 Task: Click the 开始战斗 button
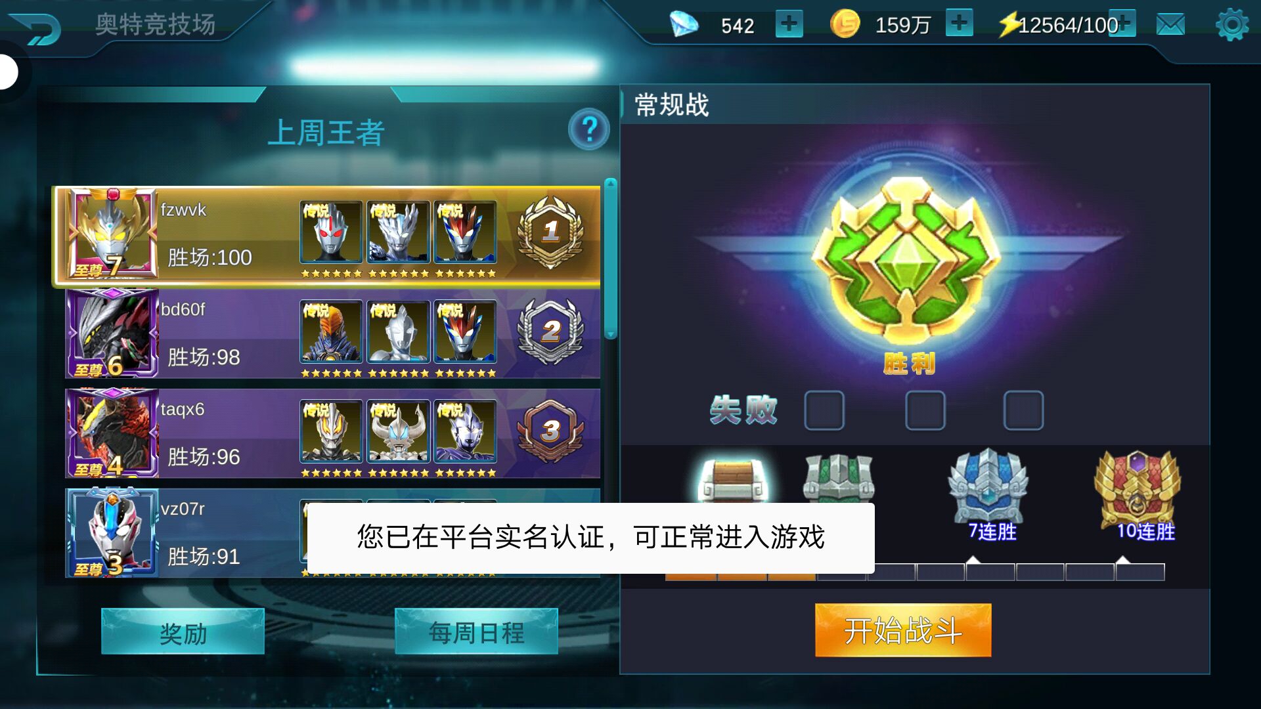903,630
